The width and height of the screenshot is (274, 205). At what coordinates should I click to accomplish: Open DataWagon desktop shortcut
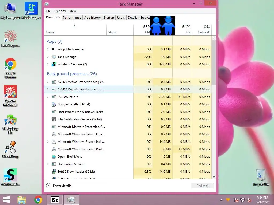(x=10, y=39)
